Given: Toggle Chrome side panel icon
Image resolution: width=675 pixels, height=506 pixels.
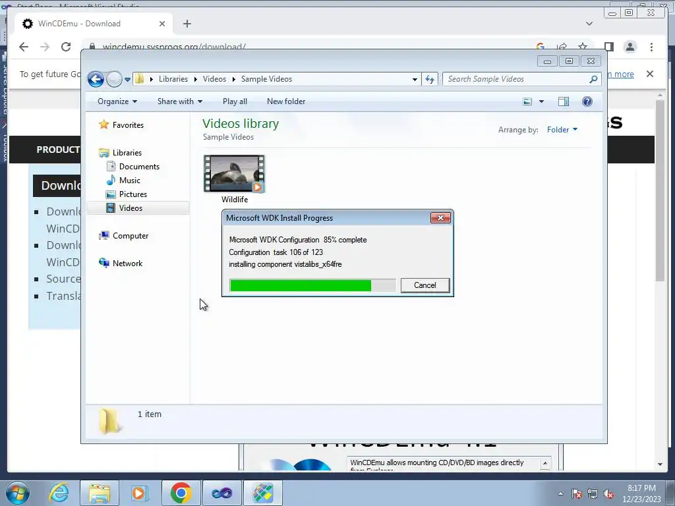Looking at the screenshot, I should (608, 47).
